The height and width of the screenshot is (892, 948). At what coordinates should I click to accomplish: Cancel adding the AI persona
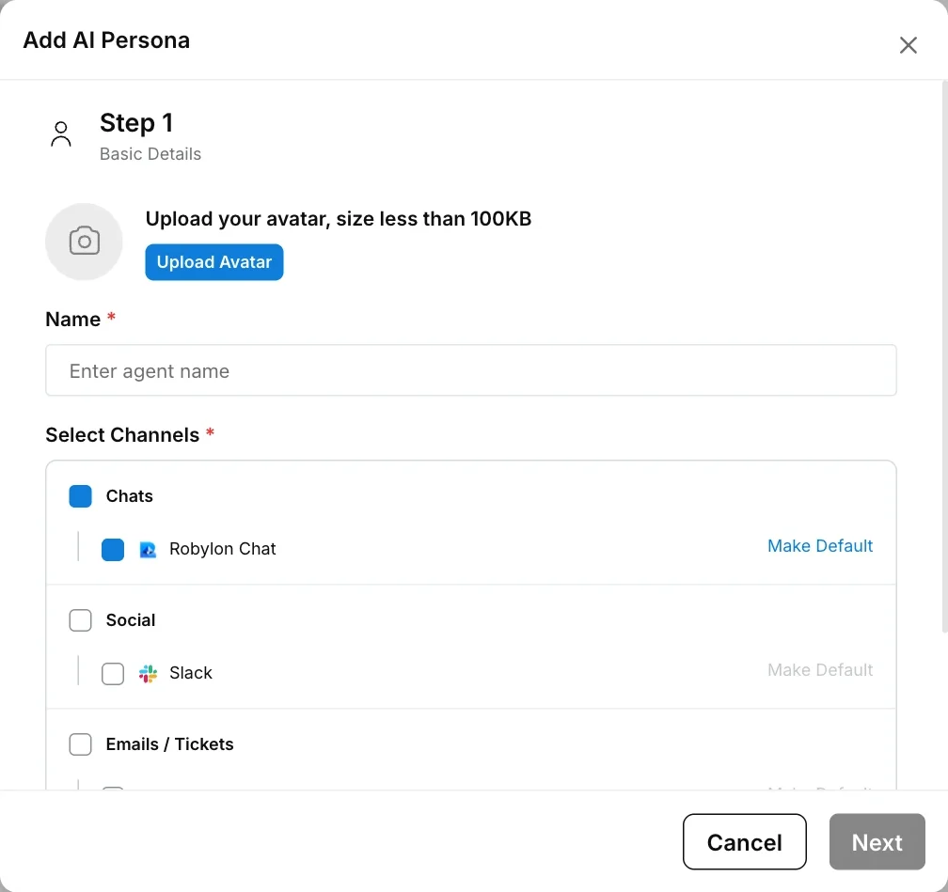click(744, 841)
